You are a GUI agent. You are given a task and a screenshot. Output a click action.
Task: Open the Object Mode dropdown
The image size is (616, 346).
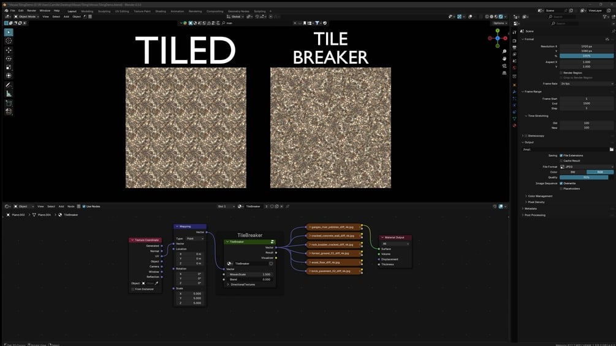click(27, 17)
